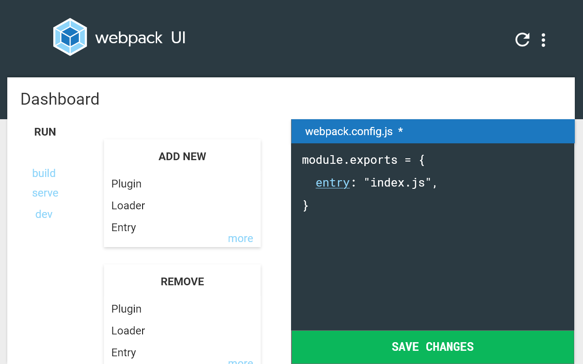Click the module.exports line in editor

pyautogui.click(x=363, y=160)
